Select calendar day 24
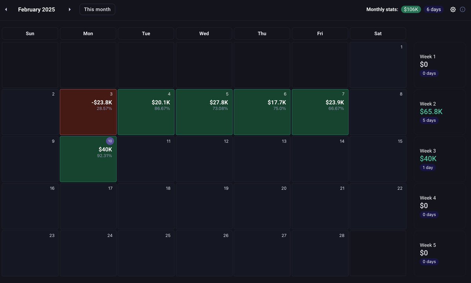This screenshot has height=283, width=471. point(88,253)
